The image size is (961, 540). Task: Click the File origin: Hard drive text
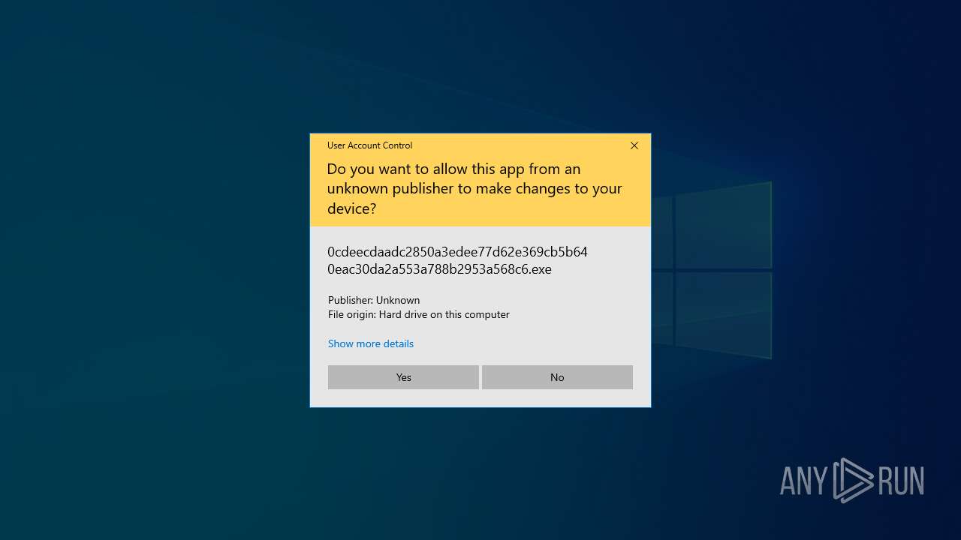point(419,314)
